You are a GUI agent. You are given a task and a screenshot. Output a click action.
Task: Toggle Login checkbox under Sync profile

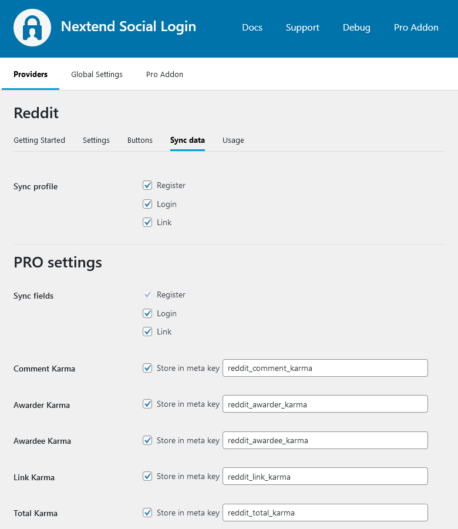[x=147, y=205]
